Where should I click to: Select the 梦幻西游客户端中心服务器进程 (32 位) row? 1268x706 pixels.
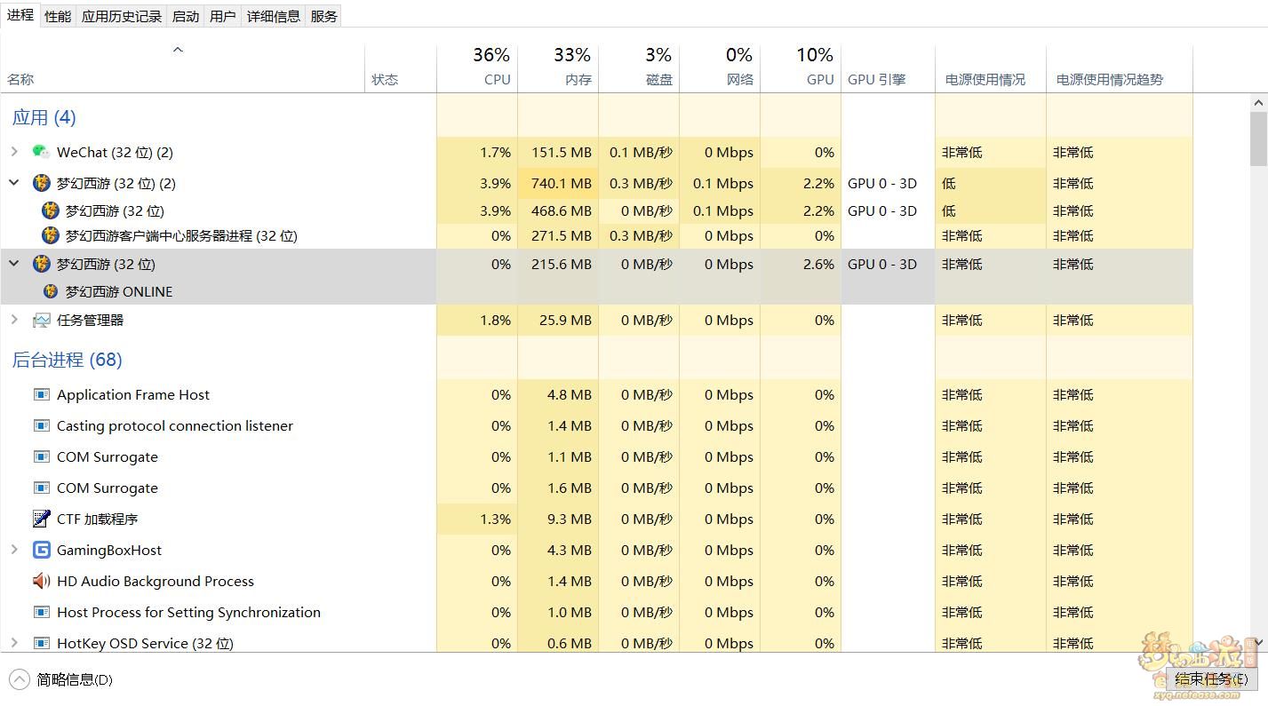[596, 235]
